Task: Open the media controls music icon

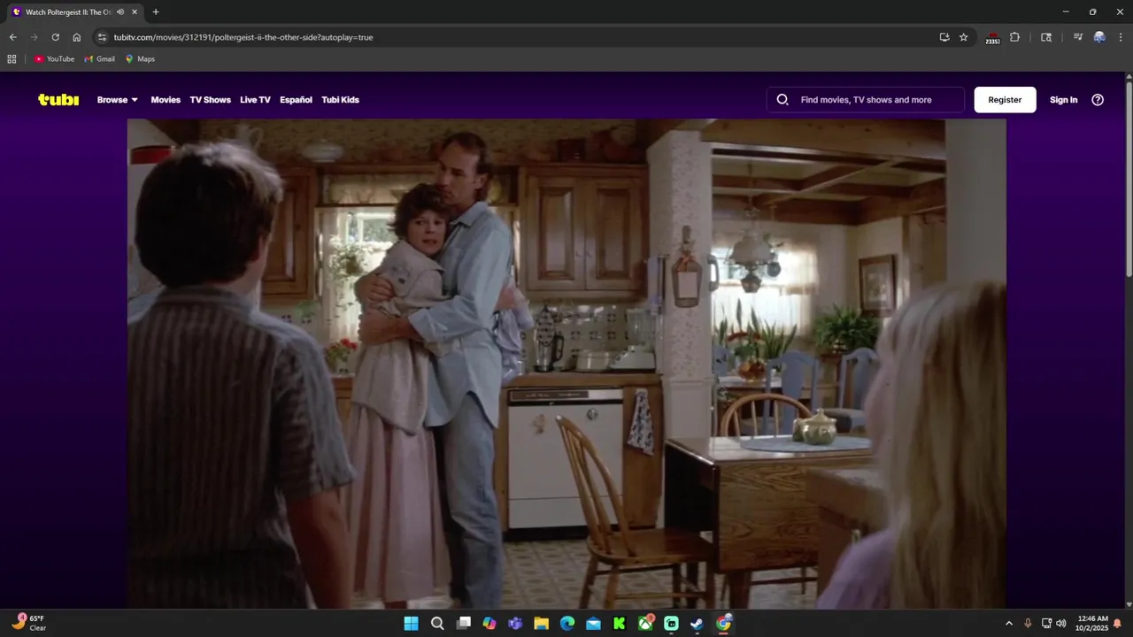Action: (x=1077, y=37)
